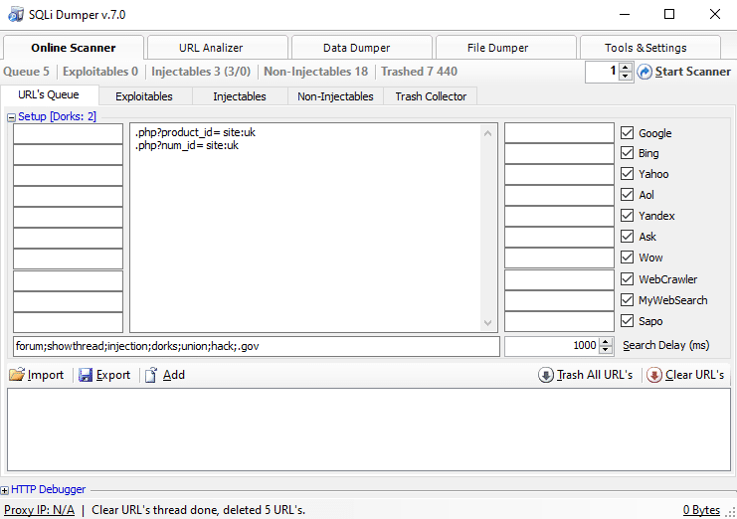Click the 0 Bytes link in status bar
The height and width of the screenshot is (519, 737).
click(x=701, y=510)
